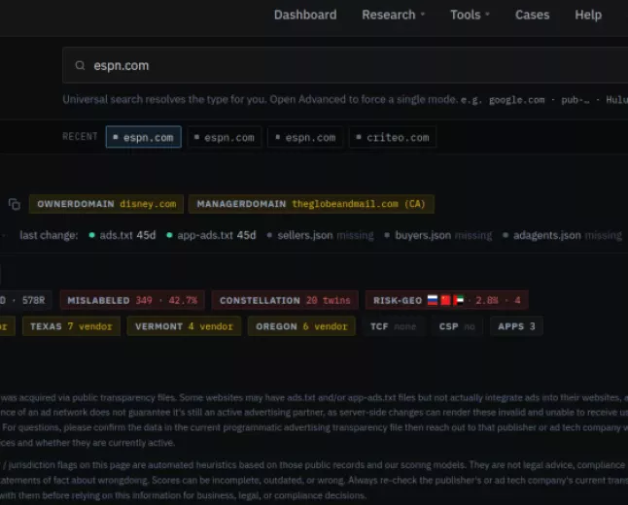The height and width of the screenshot is (505, 628).
Task: Go to the Cases page
Action: [533, 15]
